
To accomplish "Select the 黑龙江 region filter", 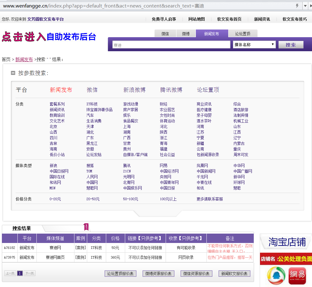I will [x=92, y=143].
